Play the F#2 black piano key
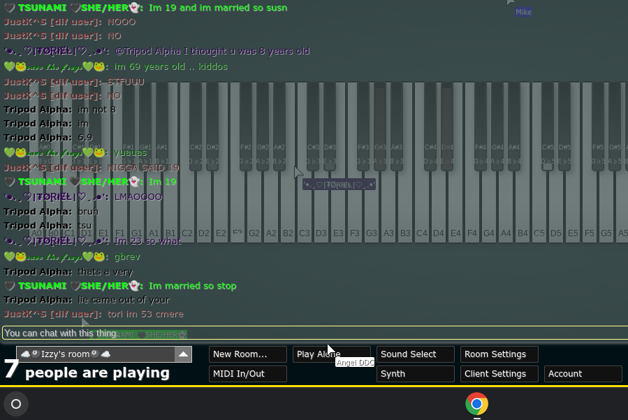Image resolution: width=628 pixels, height=420 pixels. tap(245, 126)
